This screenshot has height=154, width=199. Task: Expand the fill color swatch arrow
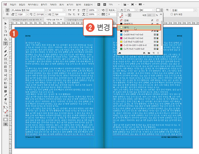click(x=162, y=10)
